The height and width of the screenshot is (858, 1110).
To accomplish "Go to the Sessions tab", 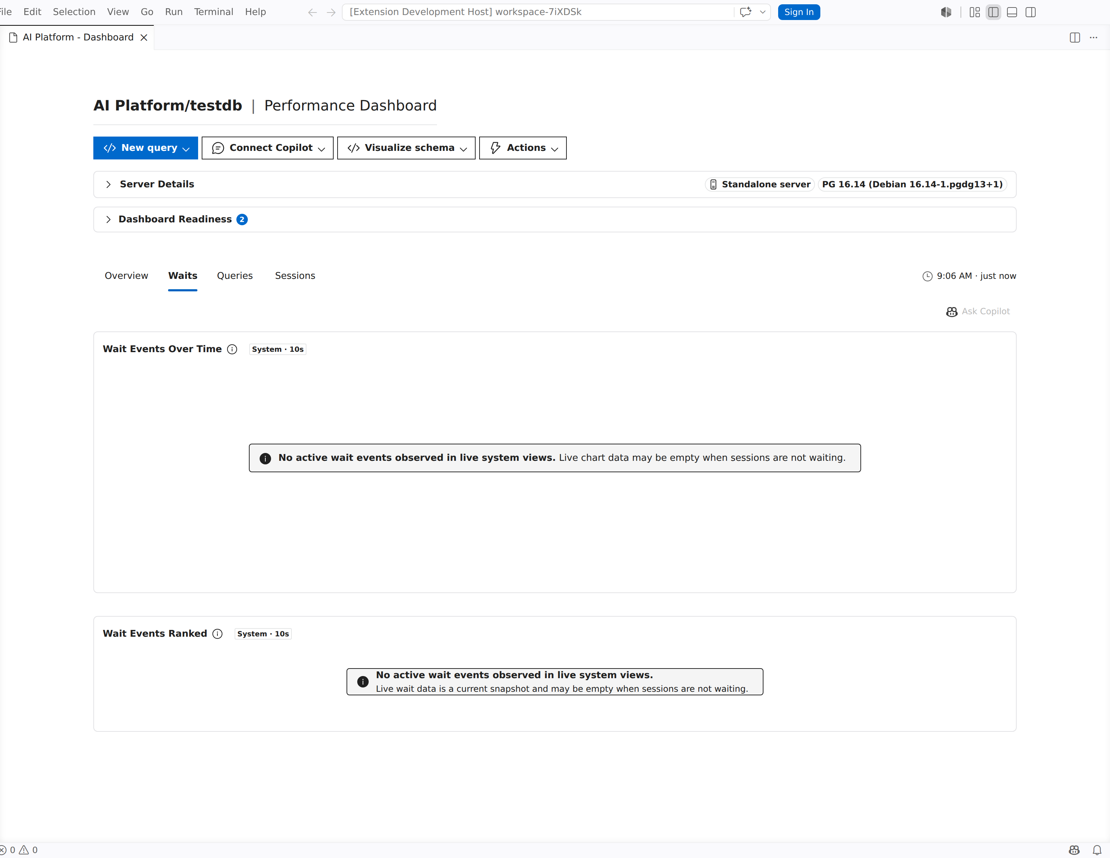I will point(295,276).
